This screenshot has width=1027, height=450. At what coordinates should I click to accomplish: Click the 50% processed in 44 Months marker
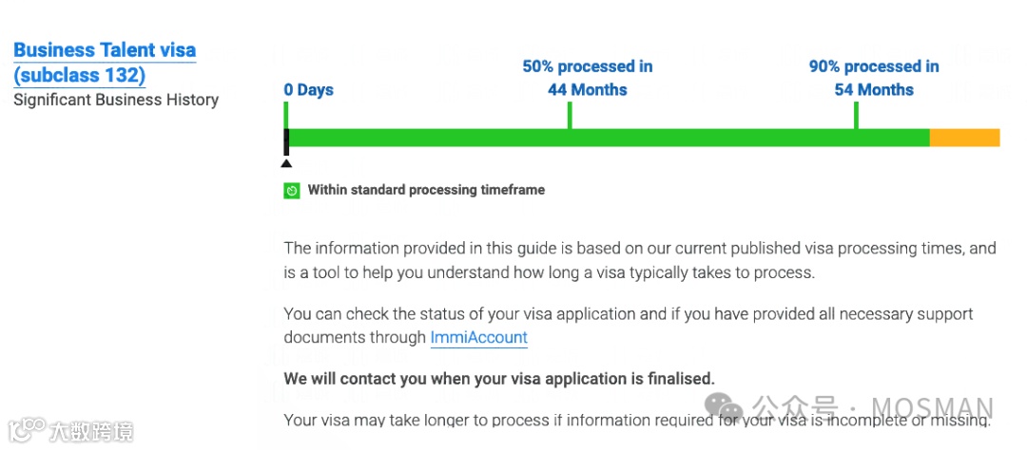[587, 78]
